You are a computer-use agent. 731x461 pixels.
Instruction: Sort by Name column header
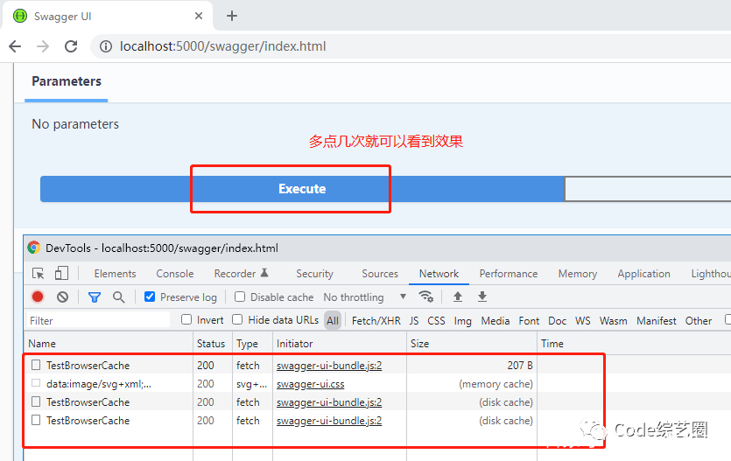109,344
